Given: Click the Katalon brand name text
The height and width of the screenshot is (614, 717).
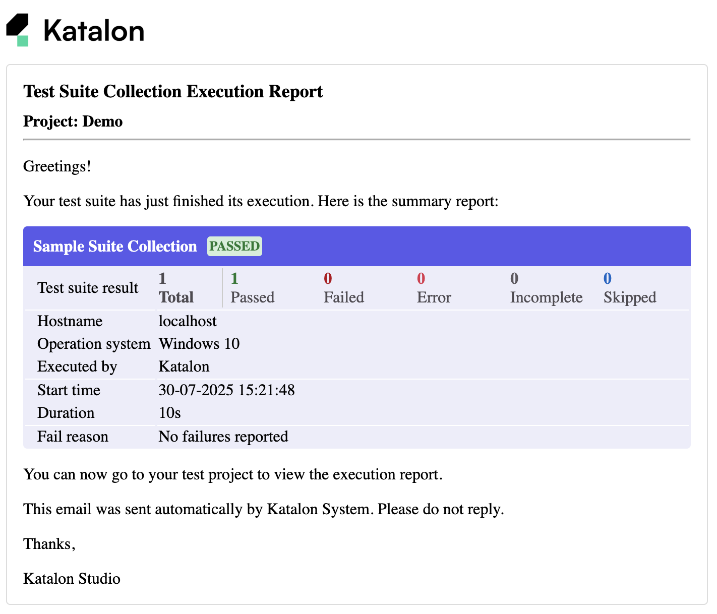Looking at the screenshot, I should point(94,31).
